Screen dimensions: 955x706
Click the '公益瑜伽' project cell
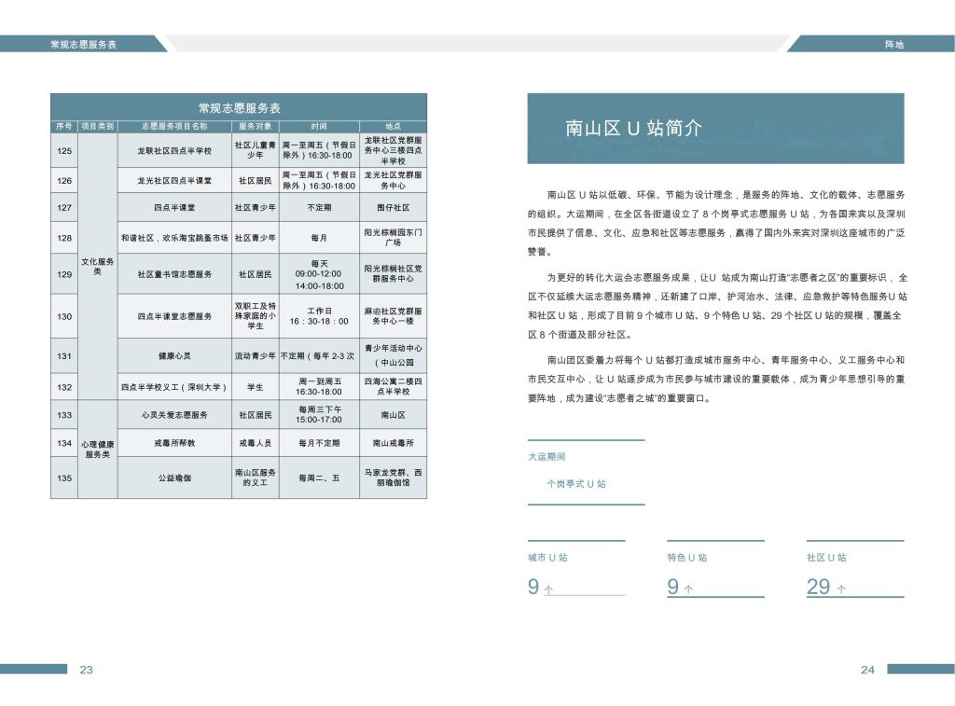point(174,478)
